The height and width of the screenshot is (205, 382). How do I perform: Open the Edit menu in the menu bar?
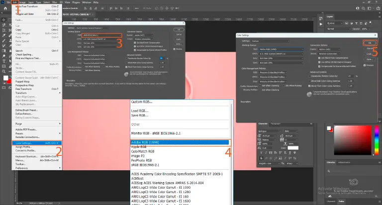[x=14, y=2]
